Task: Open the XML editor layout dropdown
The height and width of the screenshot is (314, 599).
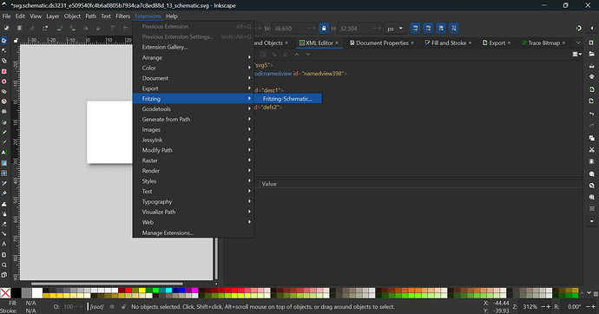Action: click(576, 54)
